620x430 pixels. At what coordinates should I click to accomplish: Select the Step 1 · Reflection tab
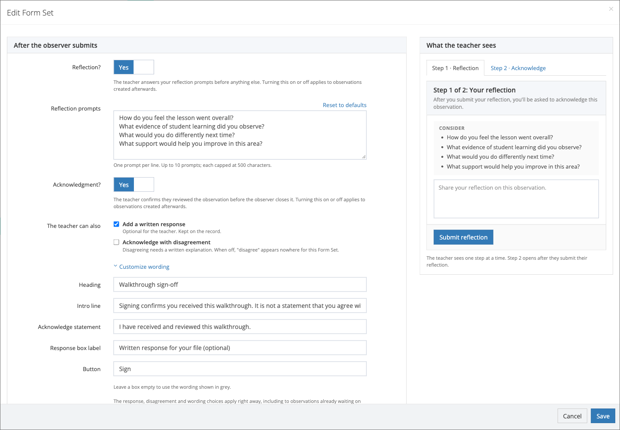(455, 68)
